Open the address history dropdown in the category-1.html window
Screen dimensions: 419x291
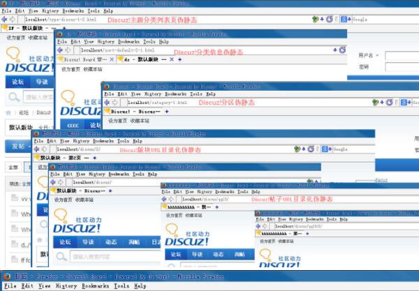[382, 102]
